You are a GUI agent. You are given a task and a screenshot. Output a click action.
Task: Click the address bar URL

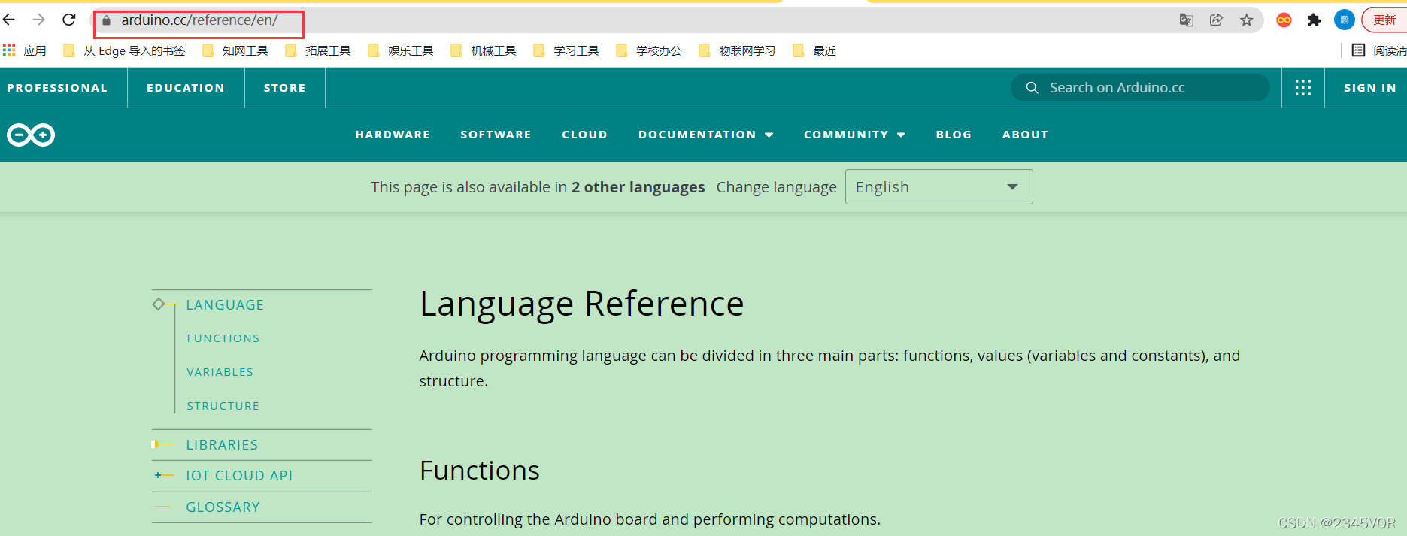(199, 20)
